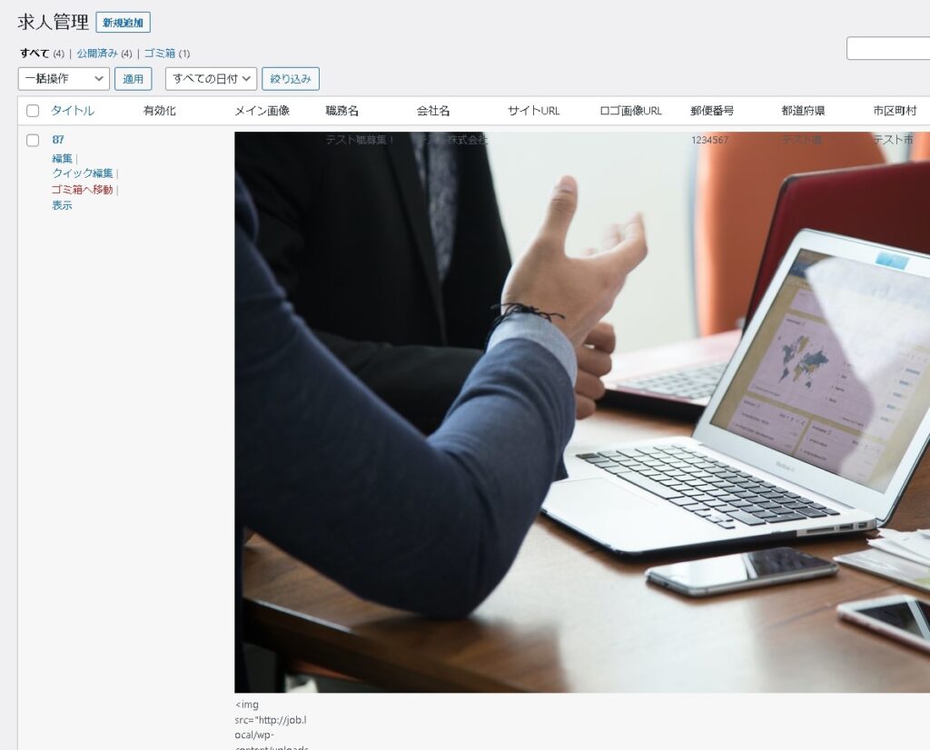This screenshot has height=750, width=930.
Task: Filter list by 公開済み posts
Action: point(97,54)
